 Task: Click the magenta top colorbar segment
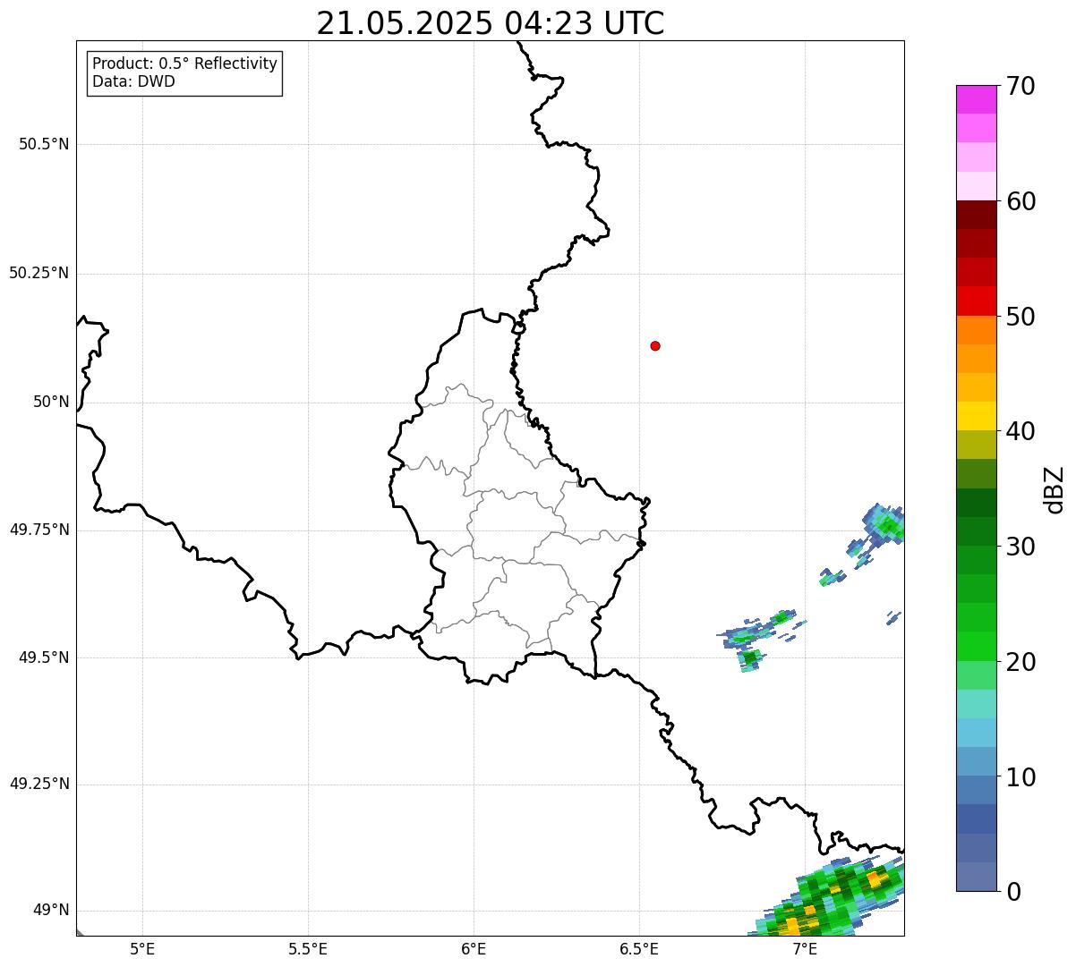976,99
